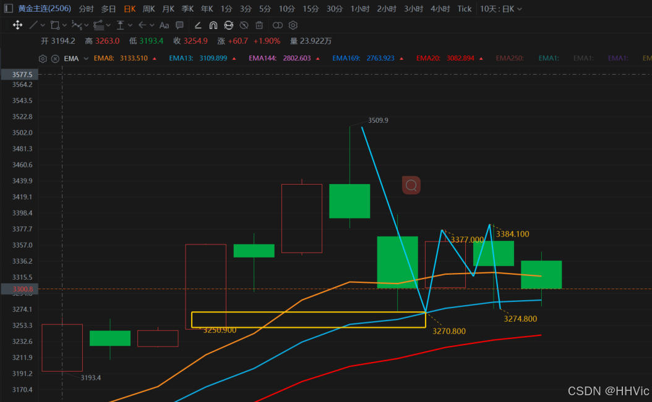The width and height of the screenshot is (652, 402).
Task: Remove the EMA indicator with X icon
Action: pos(55,59)
